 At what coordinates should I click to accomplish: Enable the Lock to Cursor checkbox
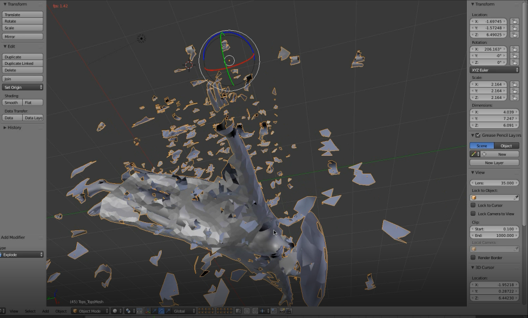click(473, 206)
